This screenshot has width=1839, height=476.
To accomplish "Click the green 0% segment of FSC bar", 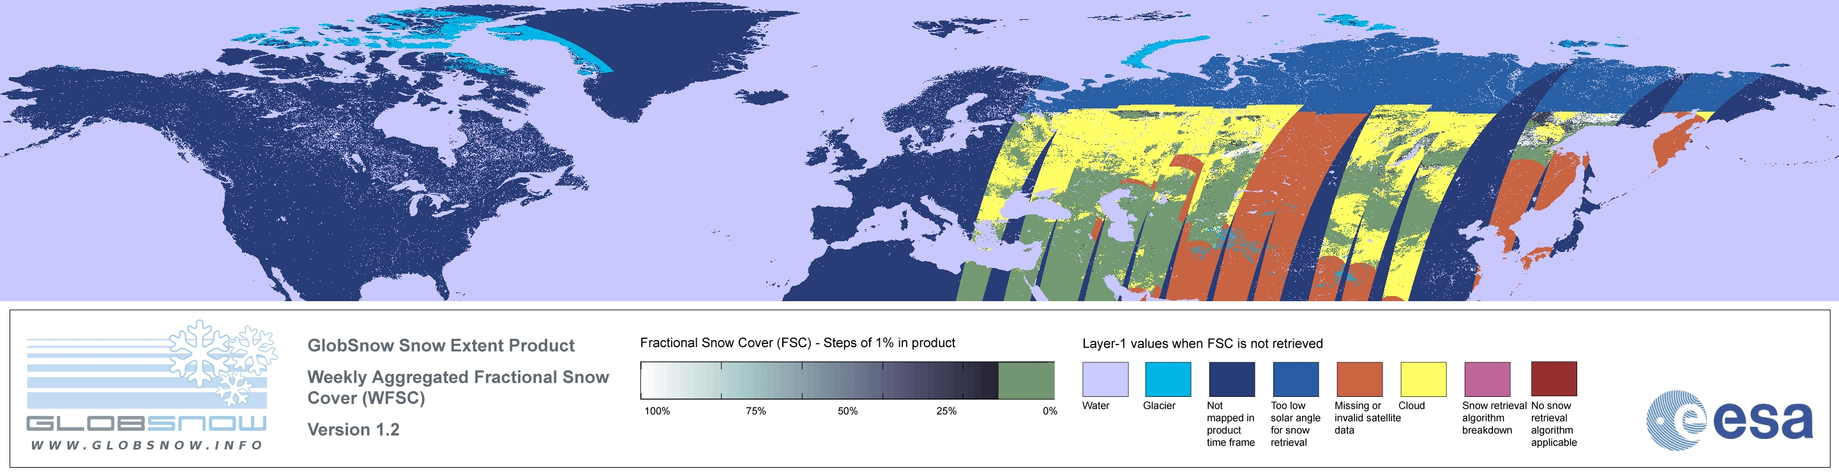I will [x=1026, y=380].
